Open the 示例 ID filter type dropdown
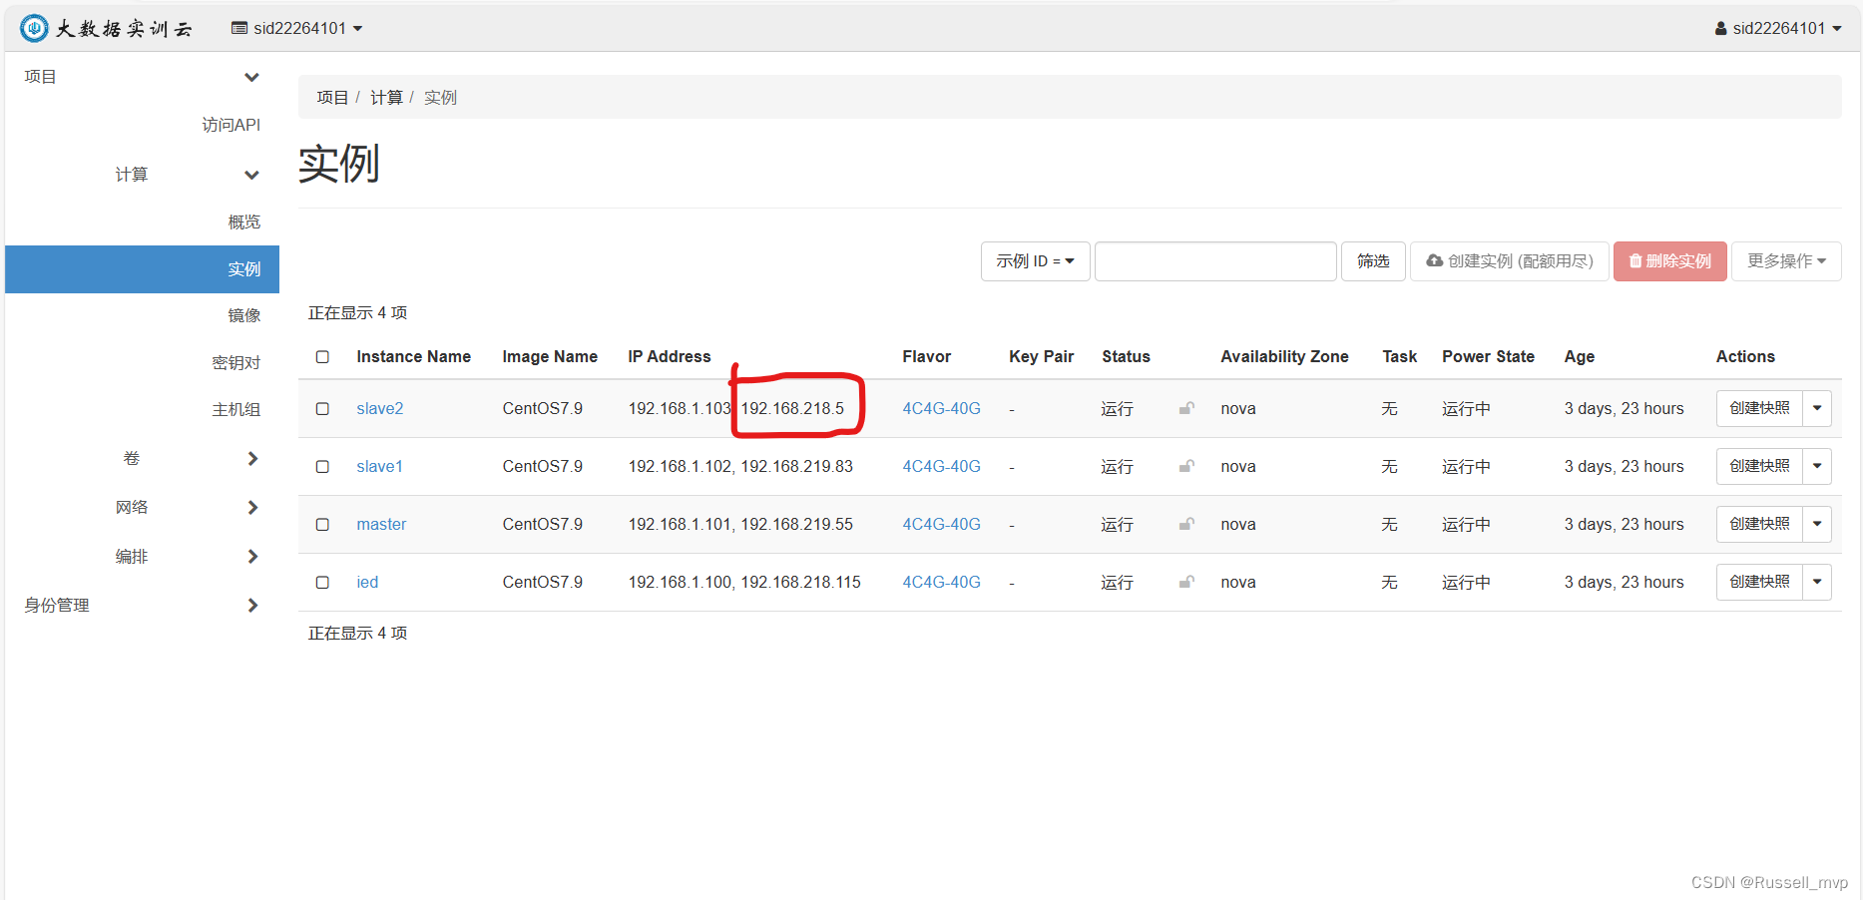The image size is (1863, 900). [x=1035, y=261]
